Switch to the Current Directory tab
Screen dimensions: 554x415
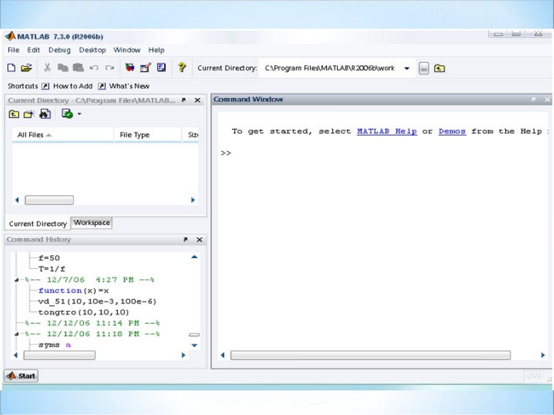[x=38, y=224]
